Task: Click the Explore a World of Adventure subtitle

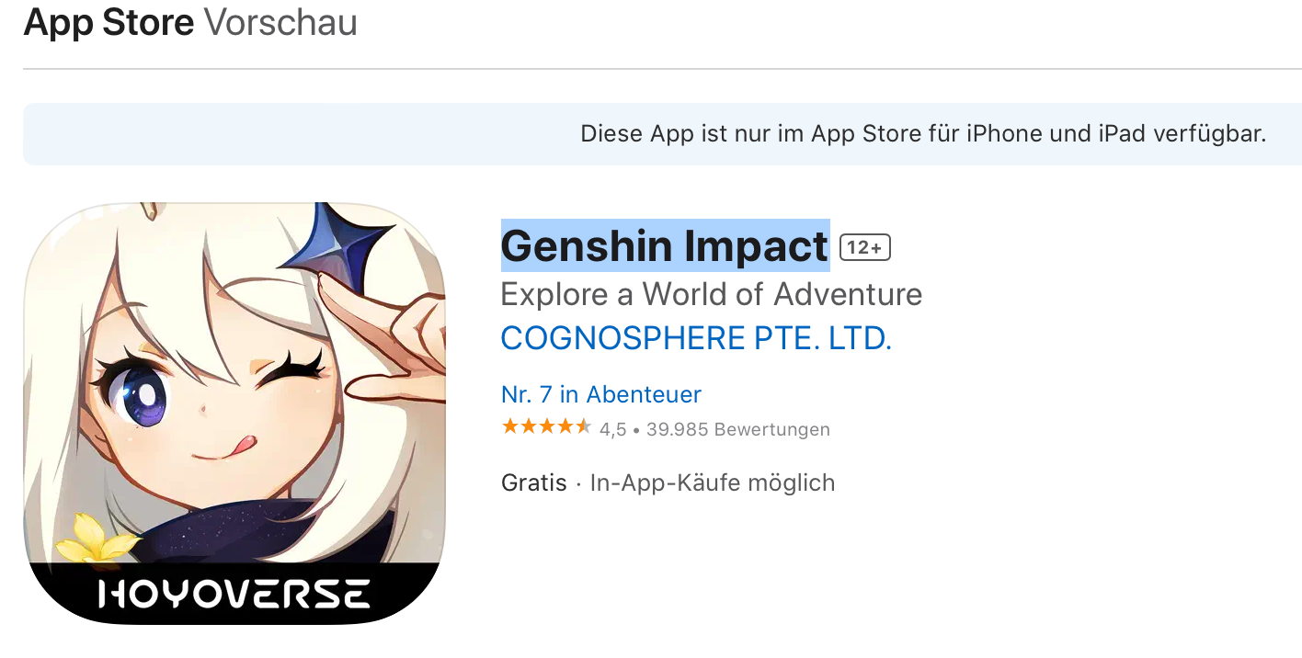Action: (711, 295)
